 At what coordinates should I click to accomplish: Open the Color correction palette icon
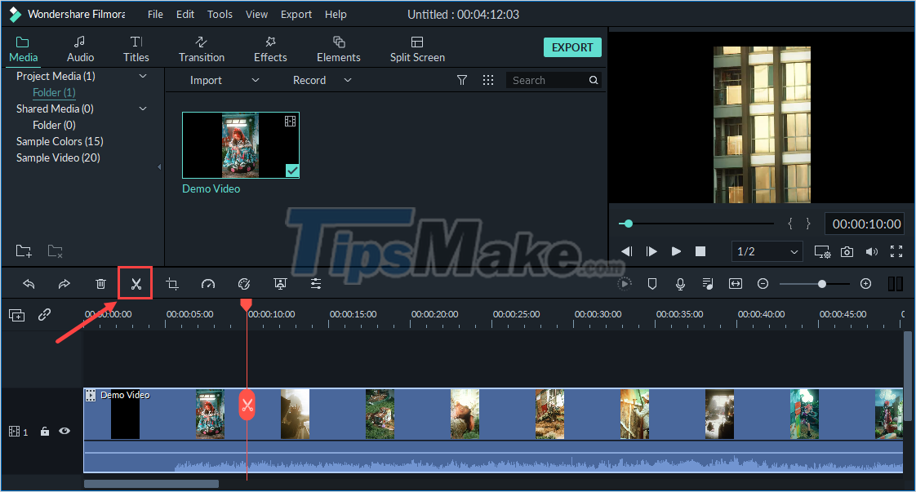pyautogui.click(x=243, y=283)
